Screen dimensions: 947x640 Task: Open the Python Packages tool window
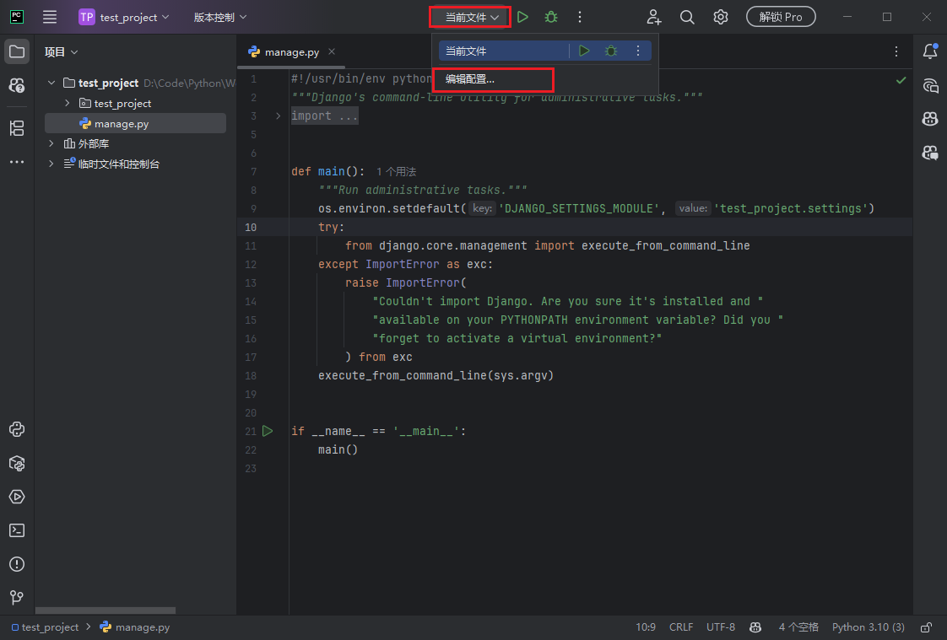click(x=17, y=463)
